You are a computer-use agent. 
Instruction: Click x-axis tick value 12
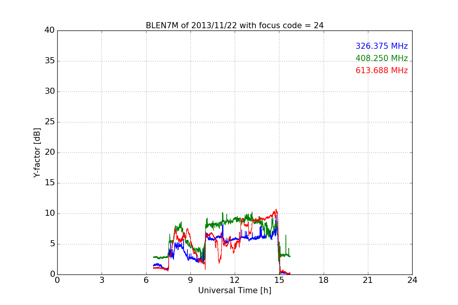pos(235,280)
